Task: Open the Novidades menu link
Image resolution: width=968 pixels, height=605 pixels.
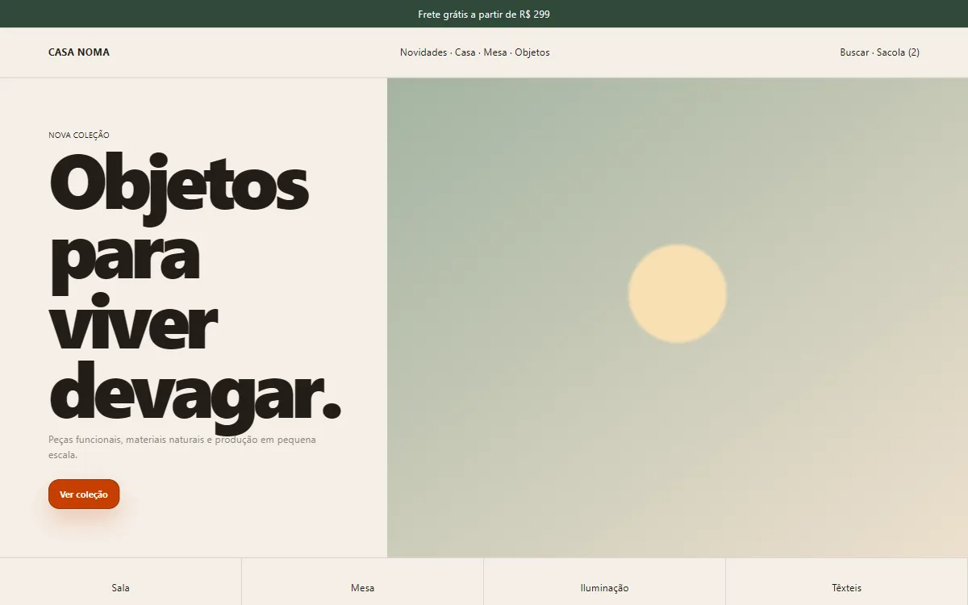Action: click(423, 52)
